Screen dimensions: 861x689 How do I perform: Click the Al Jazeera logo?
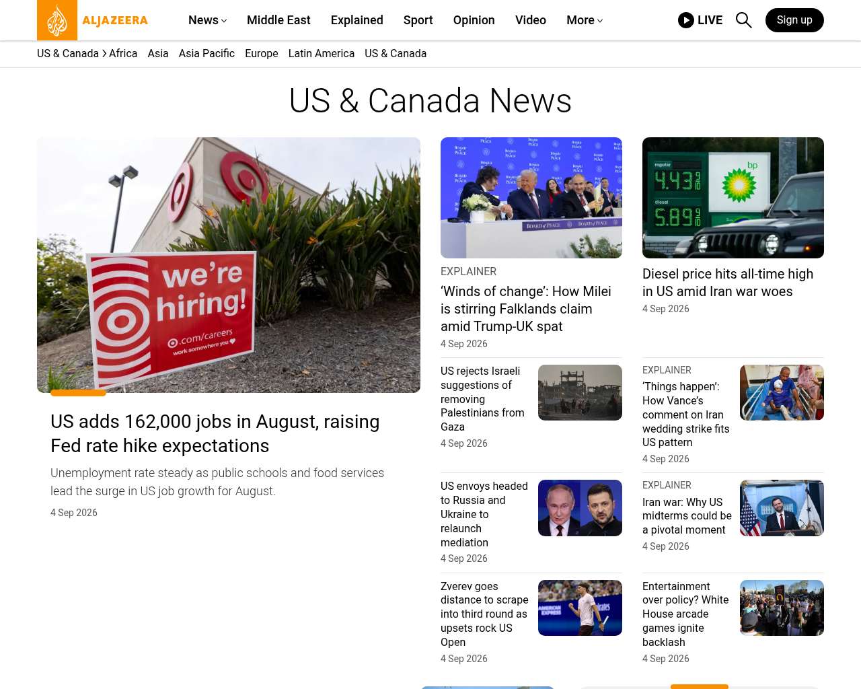pyautogui.click(x=93, y=20)
